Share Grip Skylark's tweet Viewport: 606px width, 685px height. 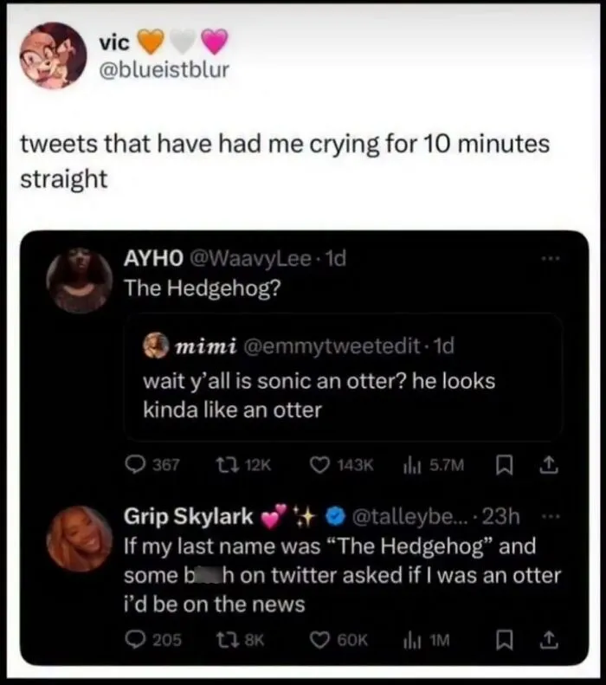pyautogui.click(x=549, y=640)
